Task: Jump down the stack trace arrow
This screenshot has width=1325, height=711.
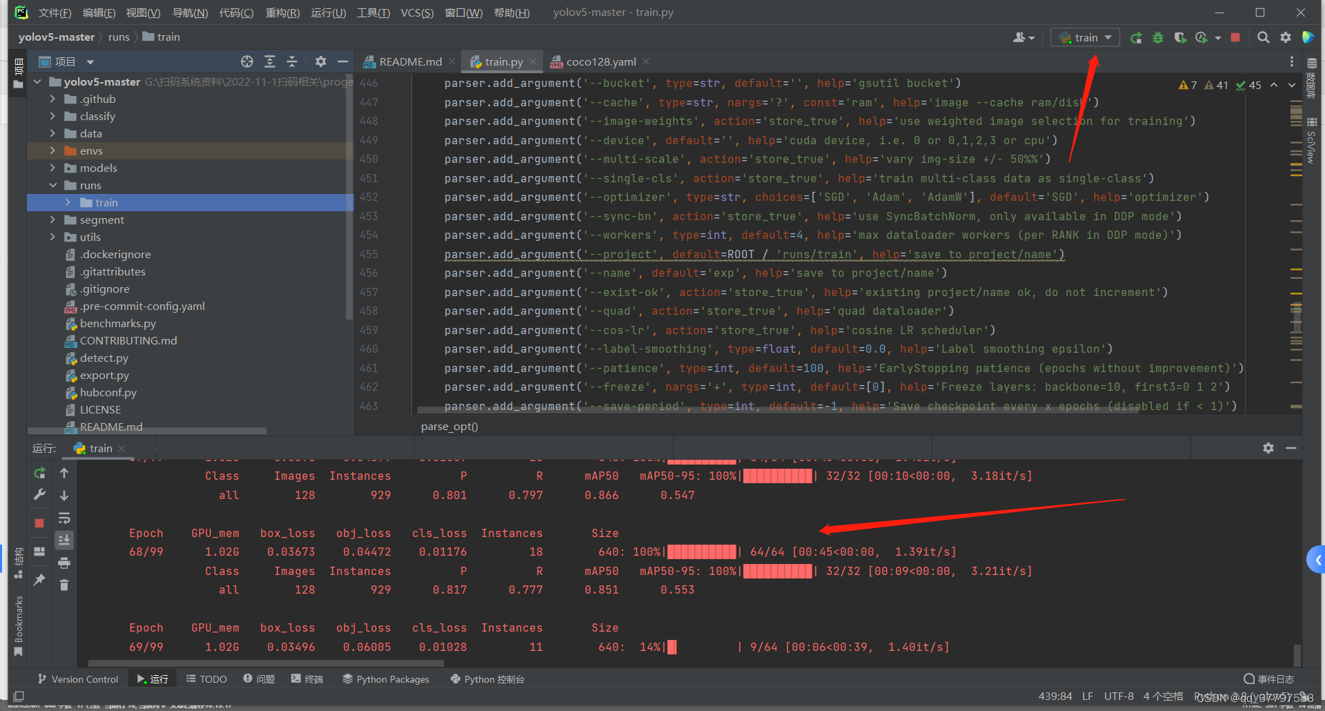Action: tap(64, 495)
